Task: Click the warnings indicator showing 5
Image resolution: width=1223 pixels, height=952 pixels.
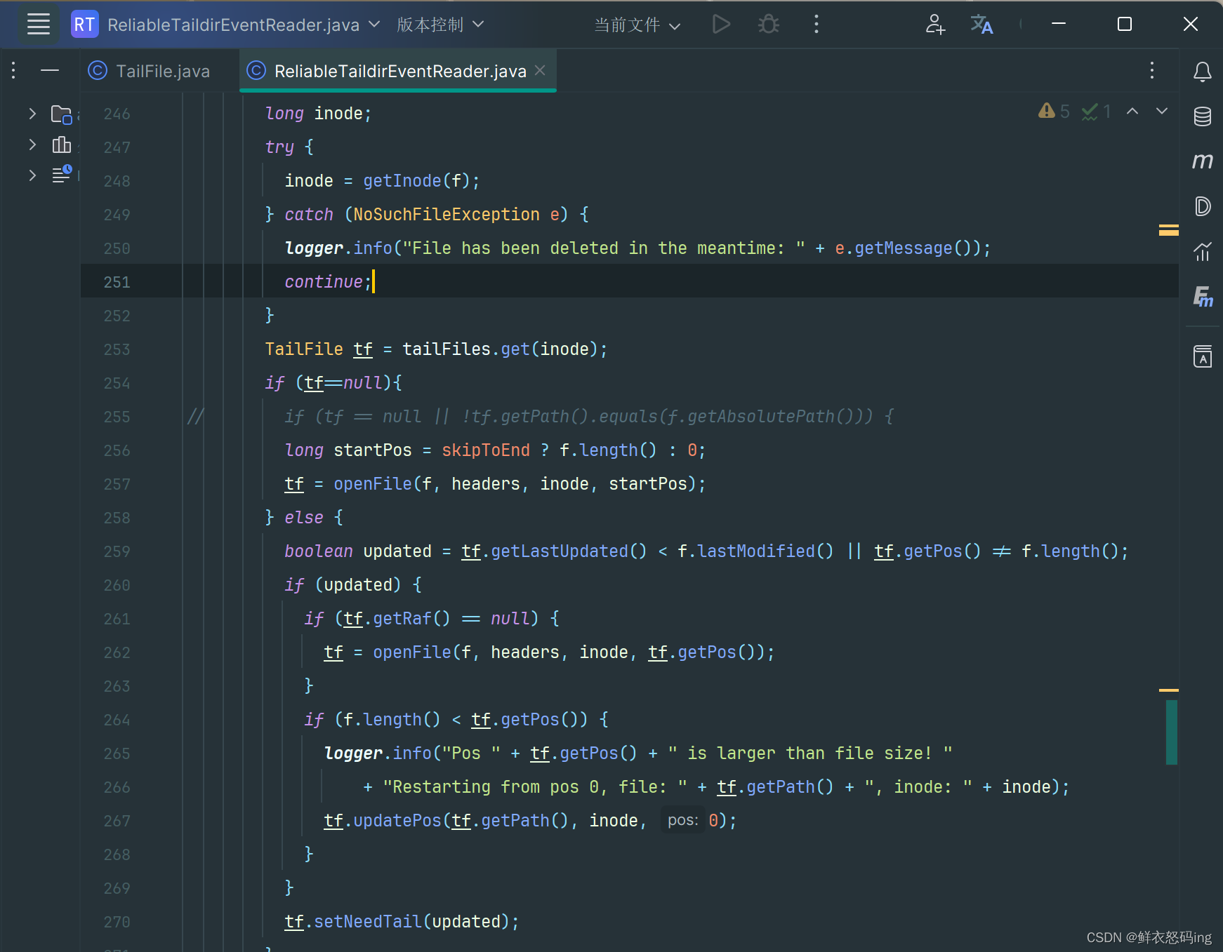Action: [x=1054, y=112]
